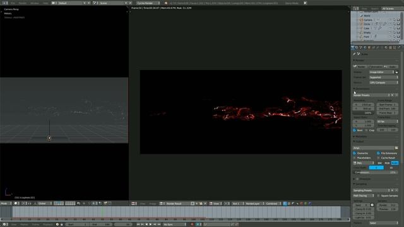
Task: Select the Cube object in outliner
Action: [x=366, y=28]
